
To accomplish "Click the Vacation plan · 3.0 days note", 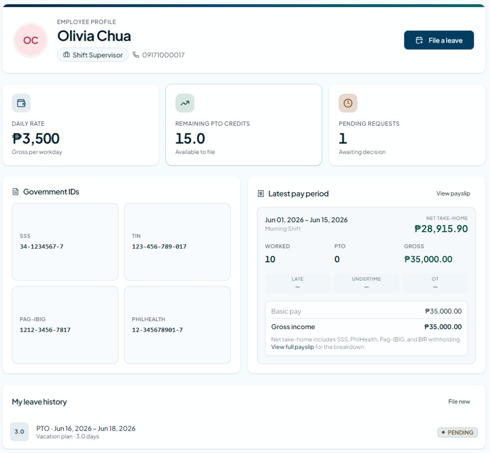I will pos(67,436).
